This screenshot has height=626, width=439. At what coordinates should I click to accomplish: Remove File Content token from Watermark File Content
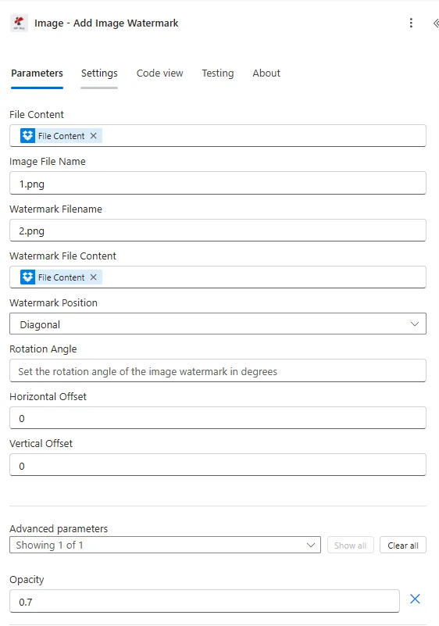tap(94, 277)
